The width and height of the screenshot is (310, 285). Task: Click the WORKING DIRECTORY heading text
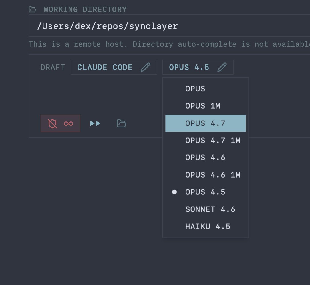tap(85, 9)
